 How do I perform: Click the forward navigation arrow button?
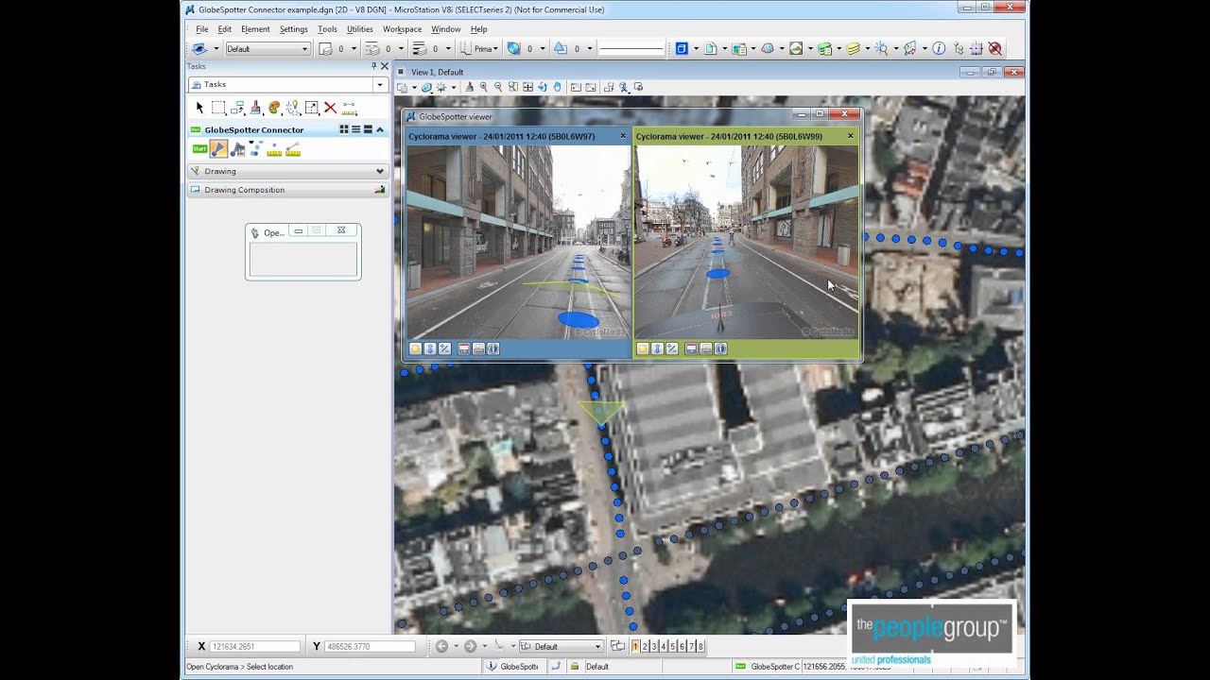pyautogui.click(x=470, y=646)
